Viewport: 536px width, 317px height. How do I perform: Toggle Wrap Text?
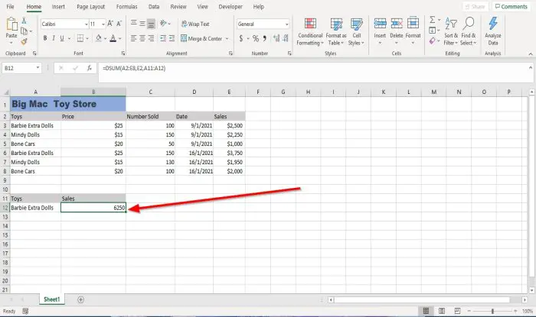click(x=195, y=24)
